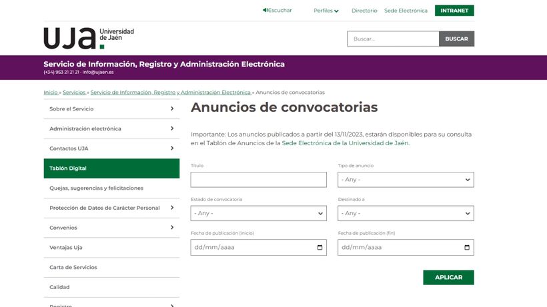Open the INTRANET button

click(x=454, y=11)
